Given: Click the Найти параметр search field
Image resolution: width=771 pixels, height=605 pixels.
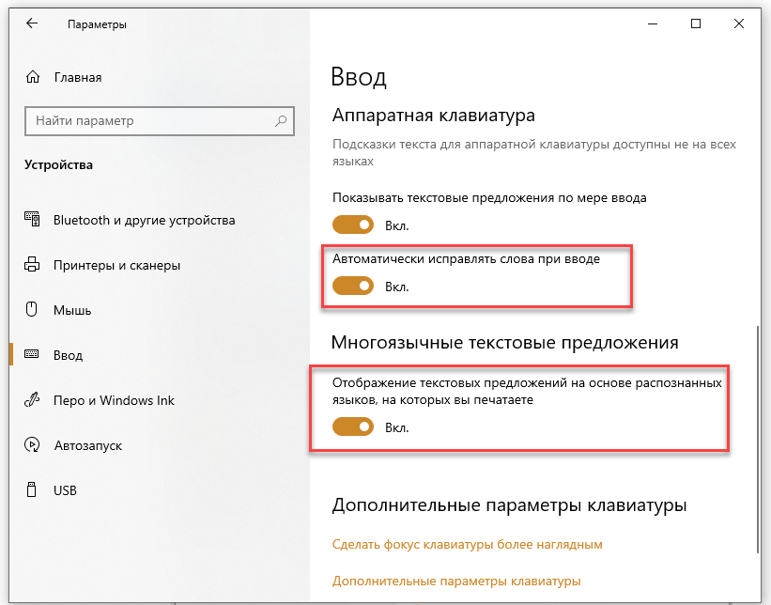Looking at the screenshot, I should click(160, 120).
